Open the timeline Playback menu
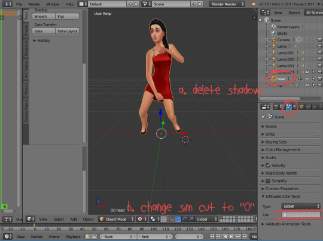 73,237
